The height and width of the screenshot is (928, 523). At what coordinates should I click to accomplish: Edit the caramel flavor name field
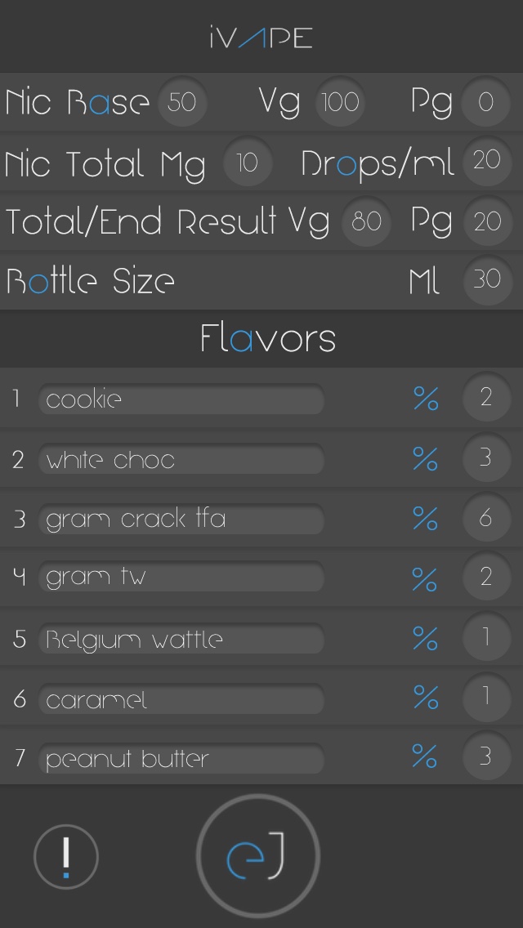click(x=181, y=699)
